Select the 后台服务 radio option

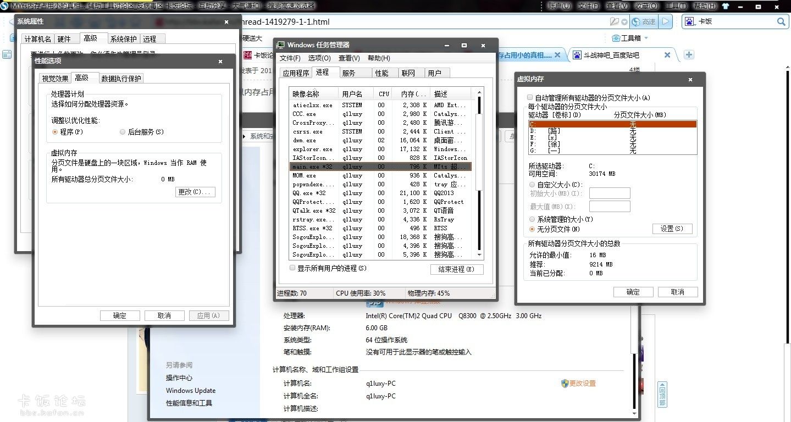tap(122, 132)
